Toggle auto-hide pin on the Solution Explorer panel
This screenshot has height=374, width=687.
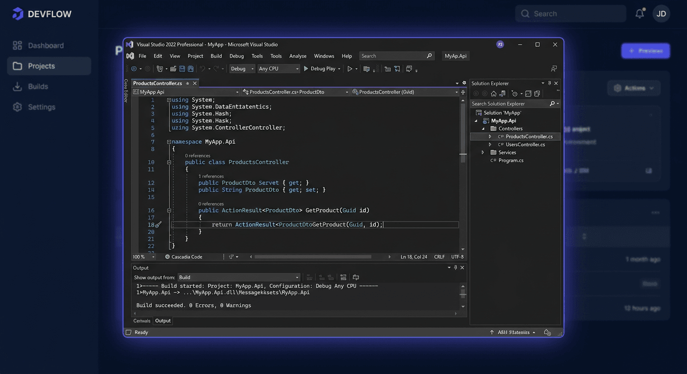550,83
